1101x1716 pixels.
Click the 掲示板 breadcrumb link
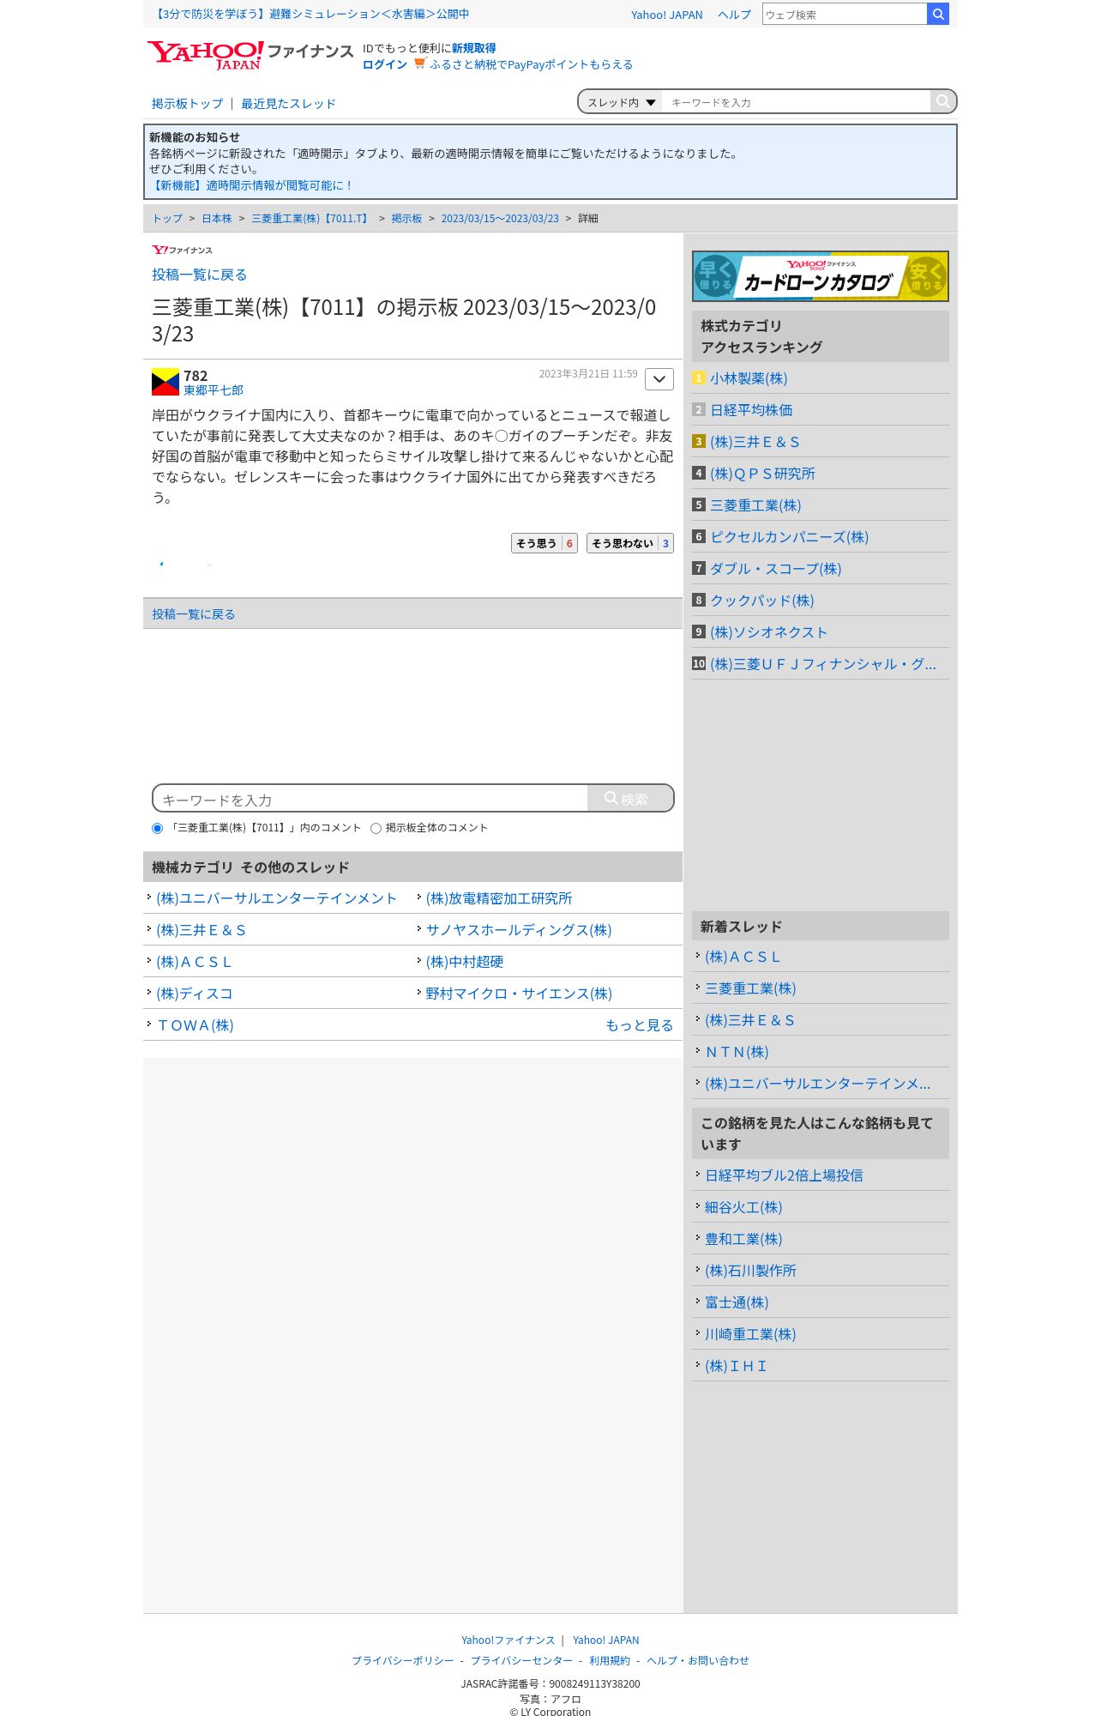[x=406, y=219]
